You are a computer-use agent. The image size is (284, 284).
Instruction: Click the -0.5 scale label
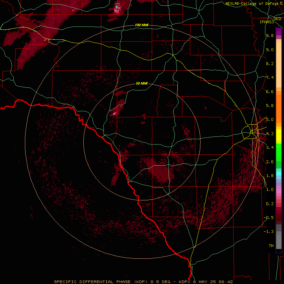(x=269, y=218)
